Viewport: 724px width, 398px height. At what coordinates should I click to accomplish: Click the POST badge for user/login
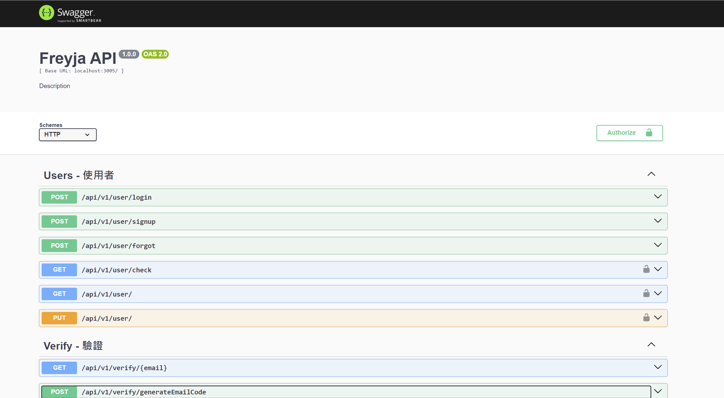coord(59,197)
